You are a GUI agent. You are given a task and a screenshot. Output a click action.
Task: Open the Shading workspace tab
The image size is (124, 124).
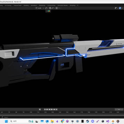pyautogui.click(x=26, y=6)
